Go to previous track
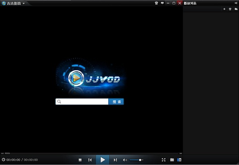Viewport: 239px width, 165px height. [90, 160]
